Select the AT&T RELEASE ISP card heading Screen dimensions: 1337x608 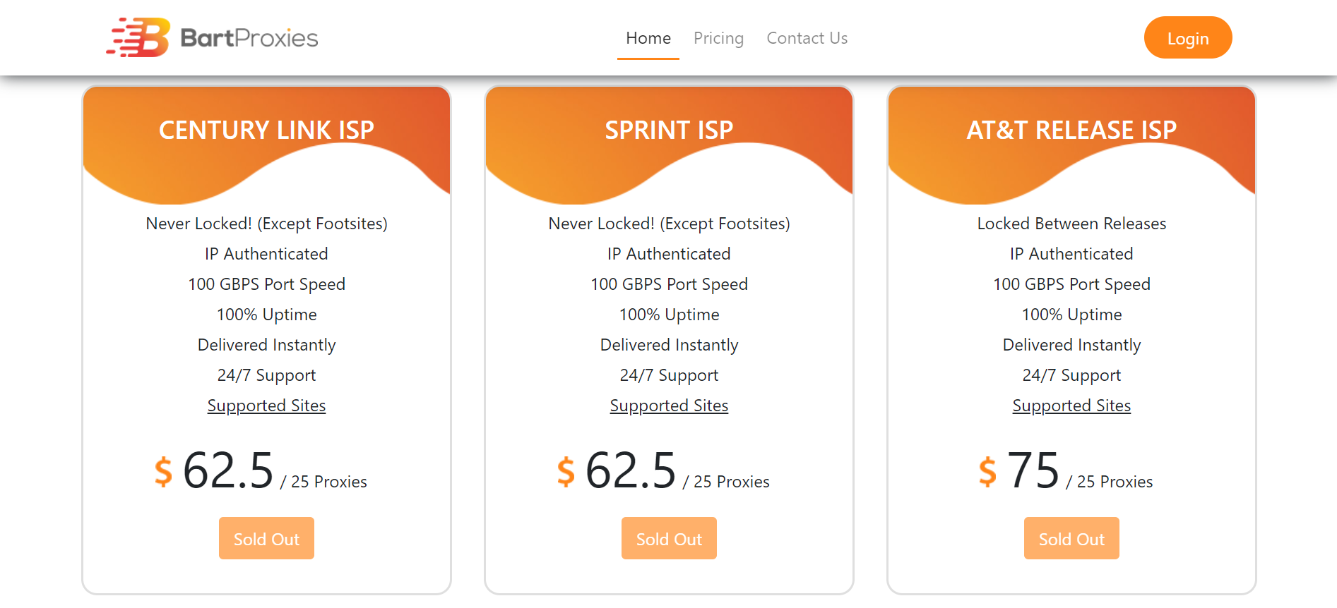tap(1071, 130)
